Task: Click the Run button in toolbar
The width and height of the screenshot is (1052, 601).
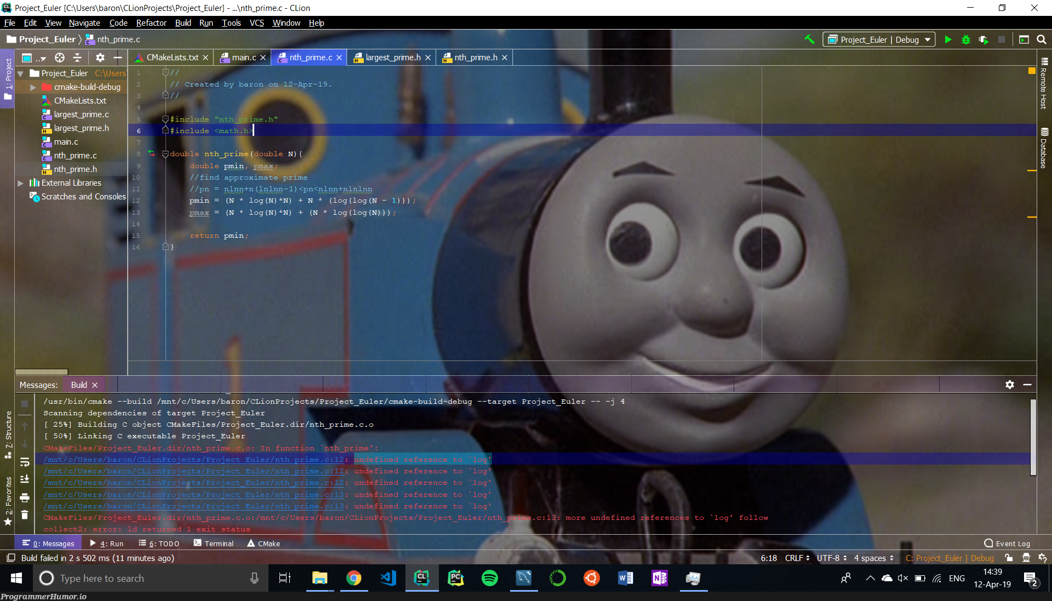Action: (x=948, y=40)
